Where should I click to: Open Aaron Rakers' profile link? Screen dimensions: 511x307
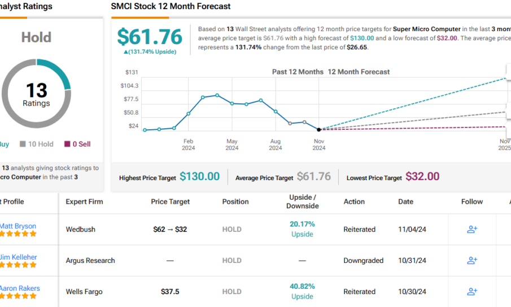point(20,288)
